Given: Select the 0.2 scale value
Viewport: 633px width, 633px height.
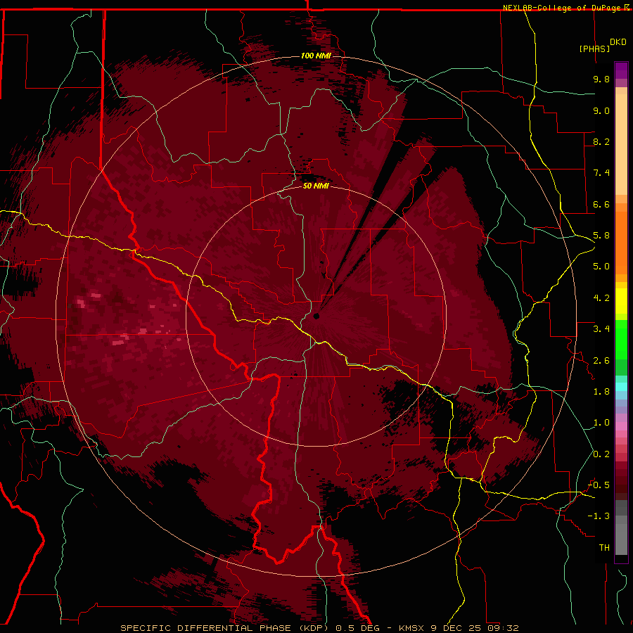Looking at the screenshot, I should 601,454.
